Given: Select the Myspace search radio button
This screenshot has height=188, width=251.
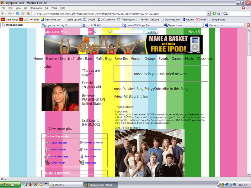Looking at the screenshot, I should 110,31.
